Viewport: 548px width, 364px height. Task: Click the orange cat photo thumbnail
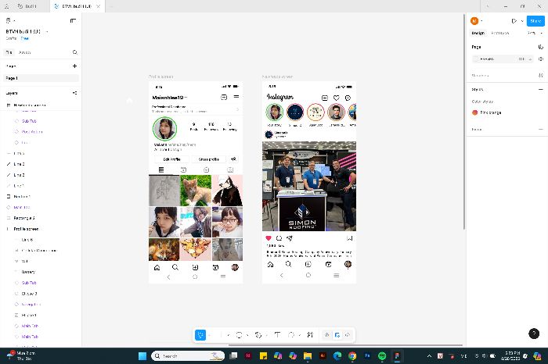[196, 191]
